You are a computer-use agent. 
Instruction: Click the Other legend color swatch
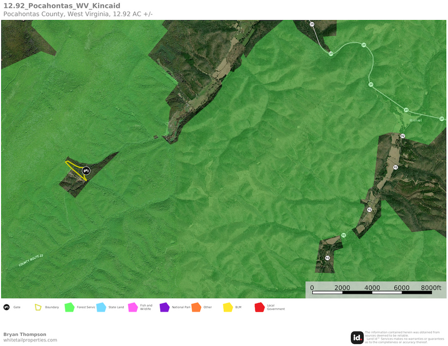tap(197, 307)
